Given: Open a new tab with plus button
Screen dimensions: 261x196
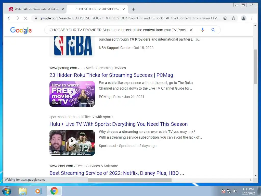Looking at the screenshot, I should coord(133,9).
